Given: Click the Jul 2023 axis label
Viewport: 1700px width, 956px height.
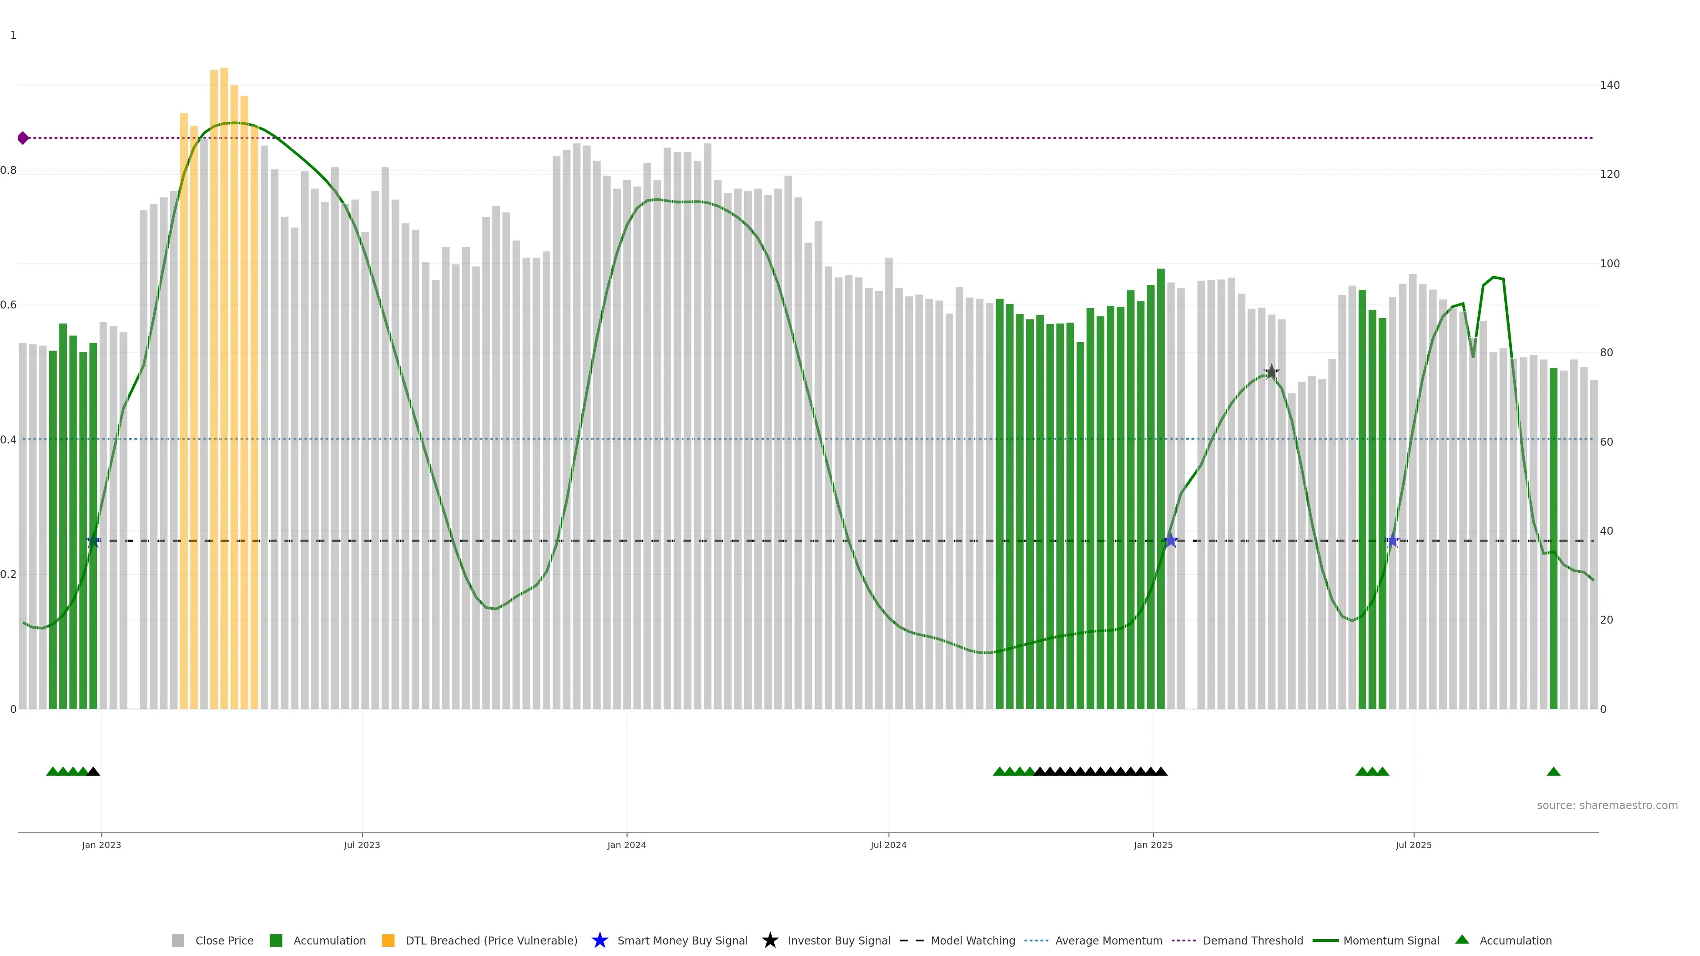Looking at the screenshot, I should click(x=362, y=844).
